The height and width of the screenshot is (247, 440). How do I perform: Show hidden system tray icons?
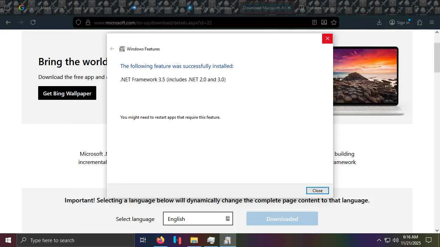coord(379,240)
